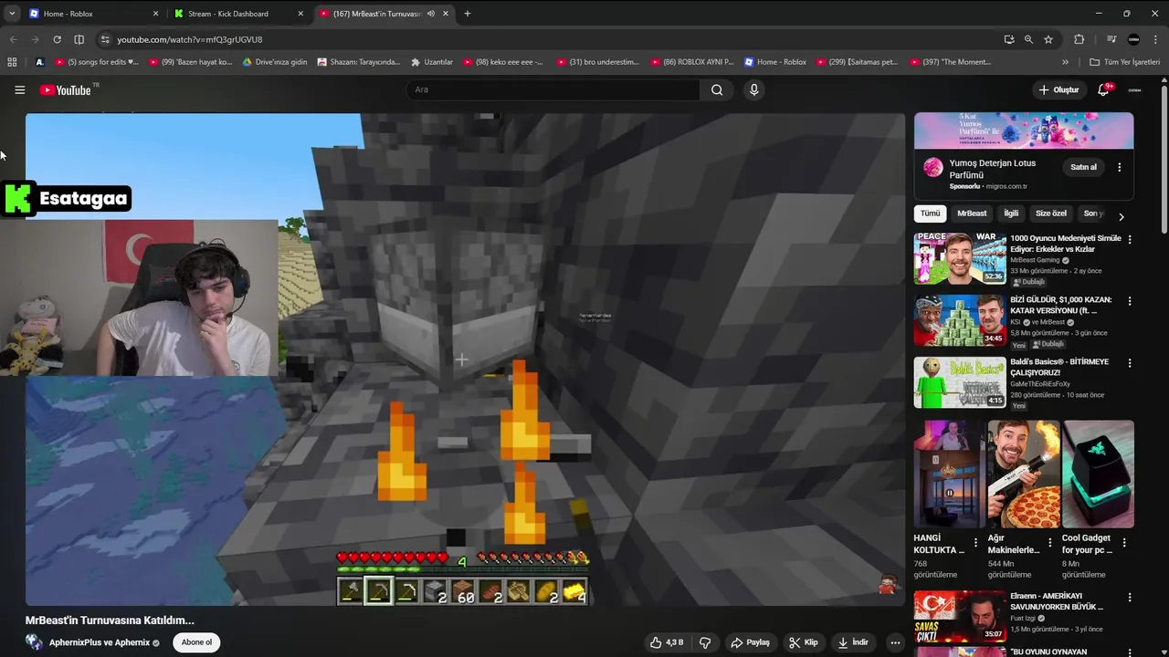The image size is (1169, 657).
Task: Open more actions ellipsis under video
Action: point(895,642)
